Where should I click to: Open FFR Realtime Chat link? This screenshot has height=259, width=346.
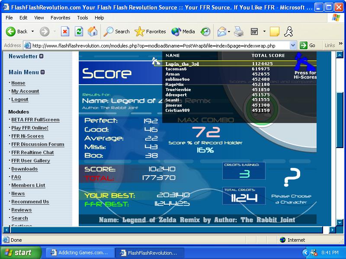pos(32,152)
